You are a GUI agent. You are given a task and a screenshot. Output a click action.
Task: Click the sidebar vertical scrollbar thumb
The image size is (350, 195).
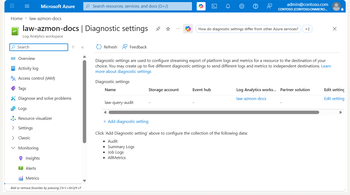[x=84, y=102]
